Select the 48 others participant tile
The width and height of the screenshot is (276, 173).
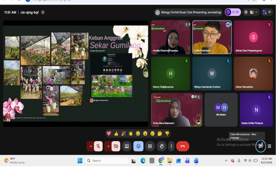(x=221, y=110)
